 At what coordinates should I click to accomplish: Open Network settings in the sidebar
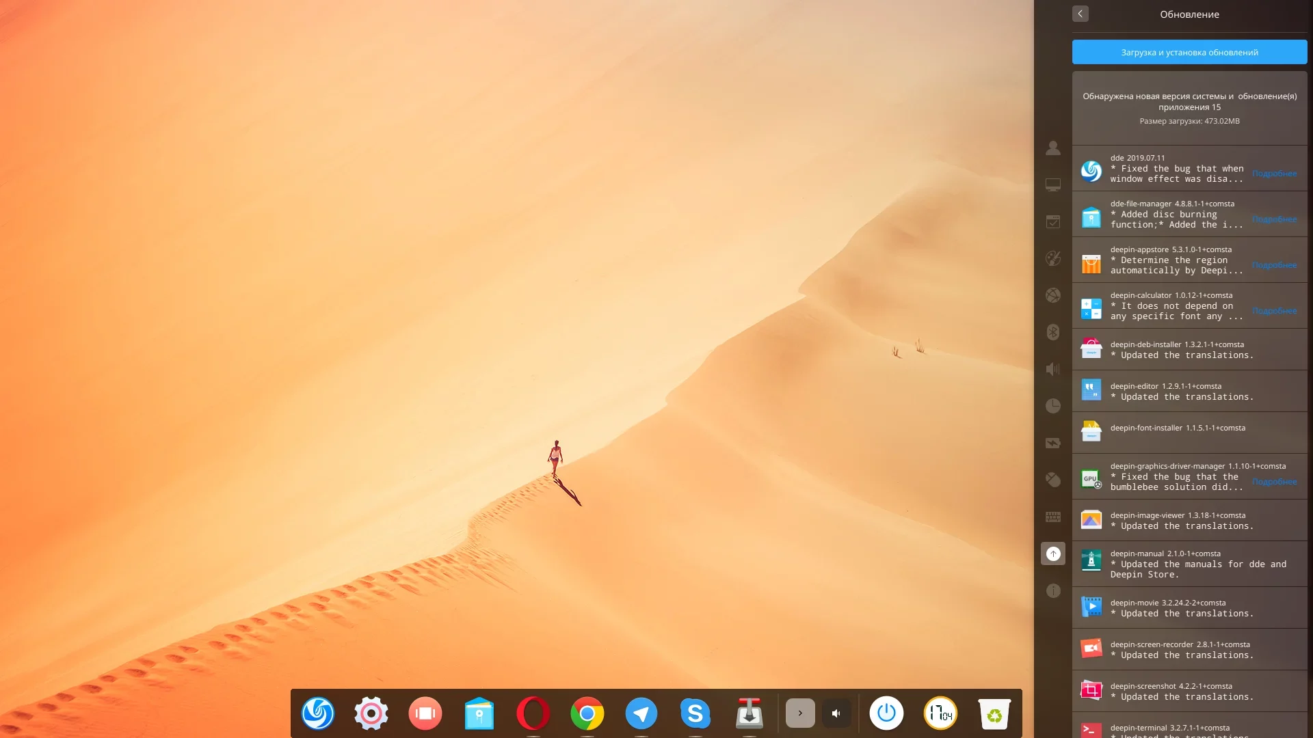[x=1053, y=295]
